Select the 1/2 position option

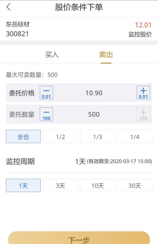tap(61, 137)
